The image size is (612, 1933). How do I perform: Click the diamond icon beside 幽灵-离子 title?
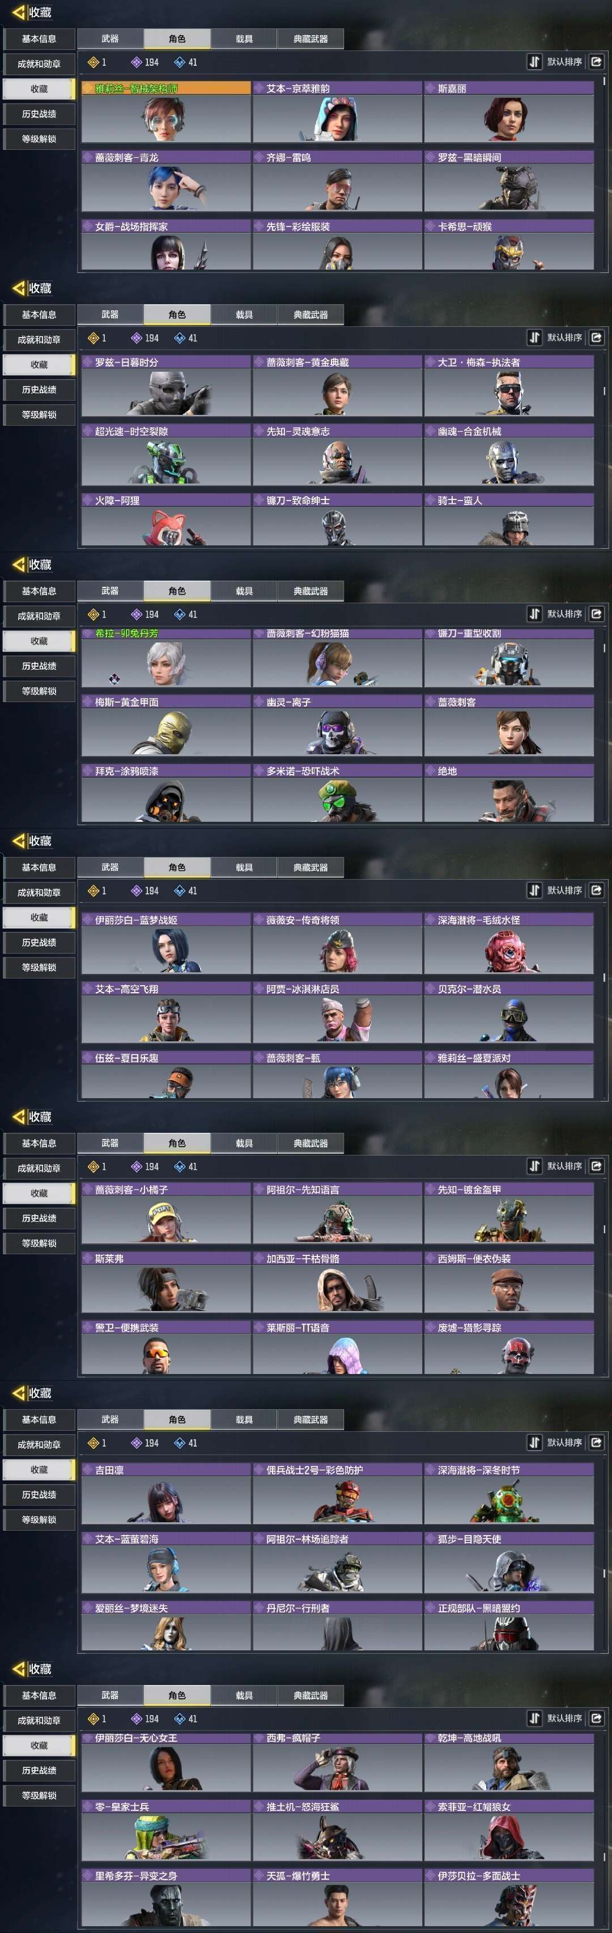click(258, 701)
